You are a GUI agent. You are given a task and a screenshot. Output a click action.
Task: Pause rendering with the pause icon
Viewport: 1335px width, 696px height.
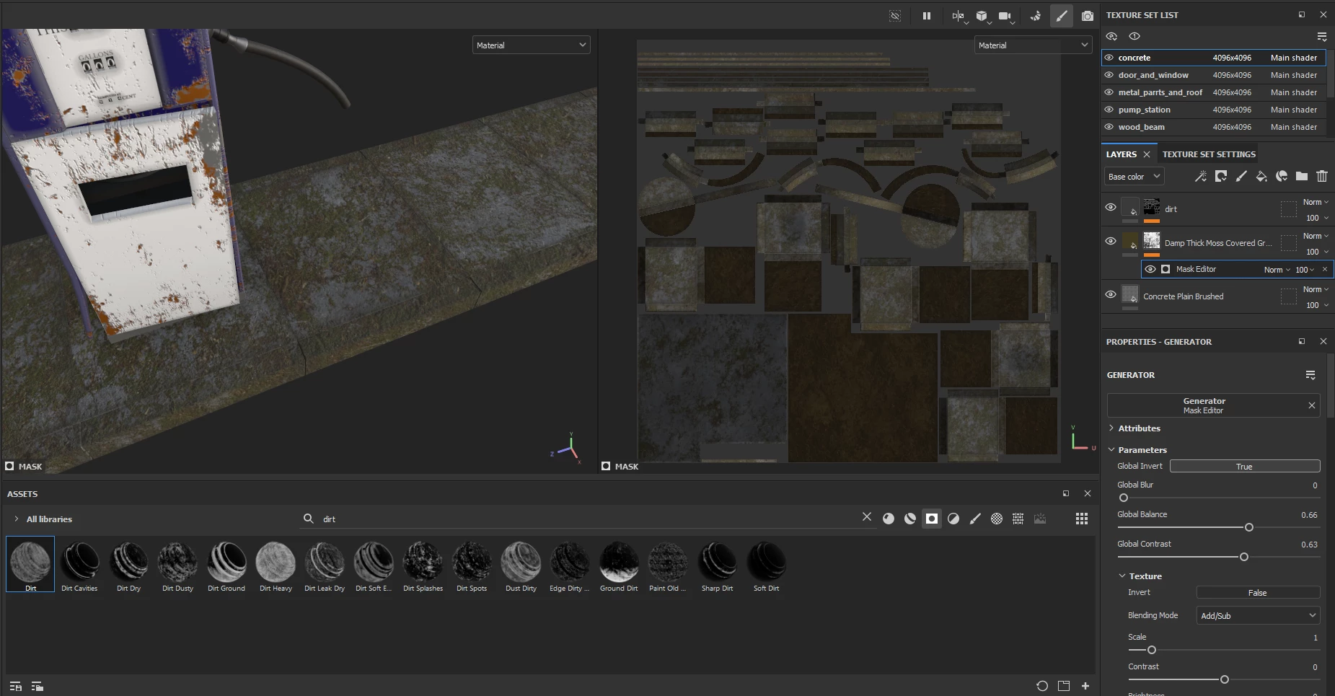pyautogui.click(x=927, y=16)
